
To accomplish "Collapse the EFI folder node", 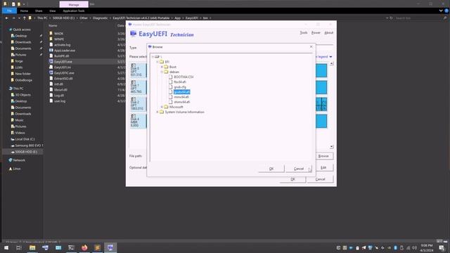I will (x=157, y=62).
